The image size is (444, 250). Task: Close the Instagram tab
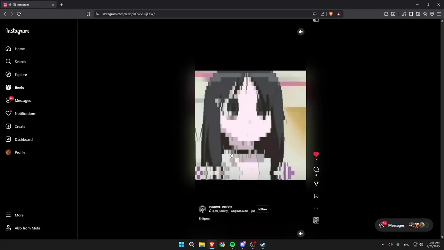[x=53, y=5]
